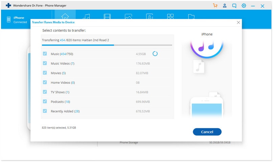Uncheck the TV Shows checkbox
The image size is (273, 162).
(x=45, y=92)
